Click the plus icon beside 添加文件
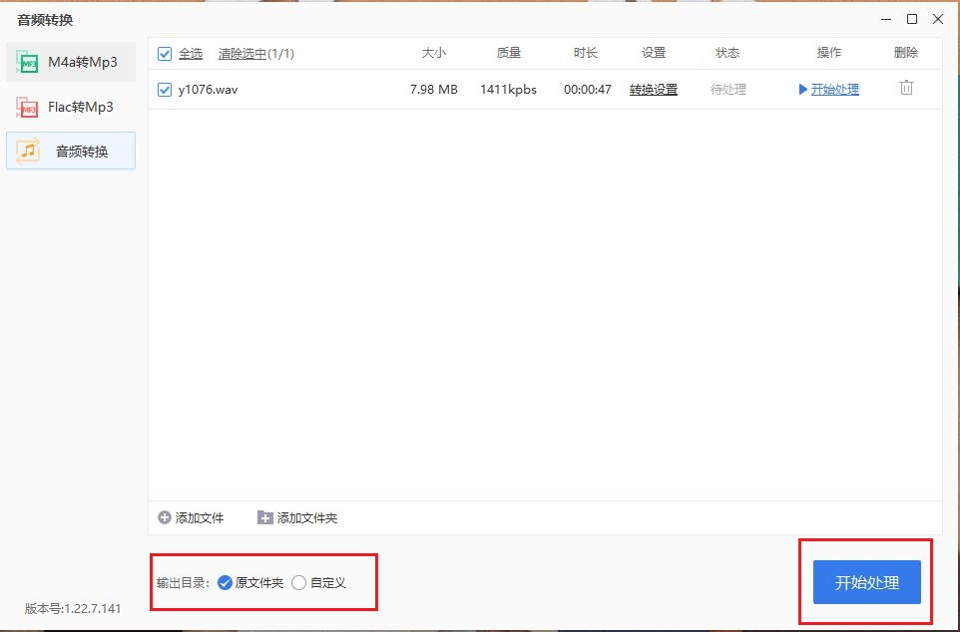The image size is (960, 632). [165, 517]
